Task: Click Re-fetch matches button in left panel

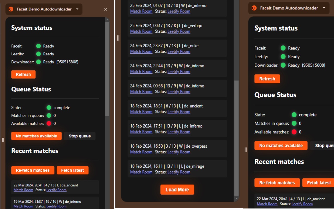Action: click(x=33, y=170)
